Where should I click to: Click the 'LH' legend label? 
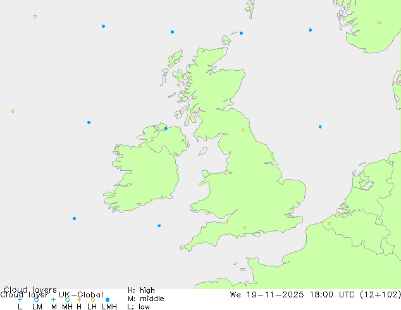(x=92, y=307)
